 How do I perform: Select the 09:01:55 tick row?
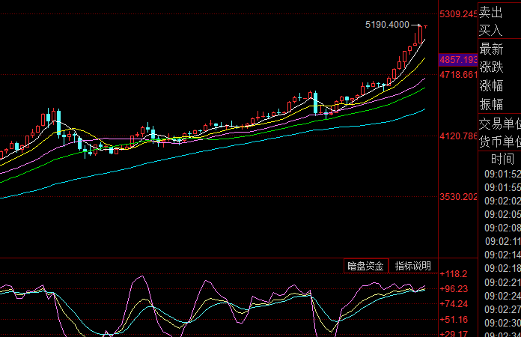502,187
